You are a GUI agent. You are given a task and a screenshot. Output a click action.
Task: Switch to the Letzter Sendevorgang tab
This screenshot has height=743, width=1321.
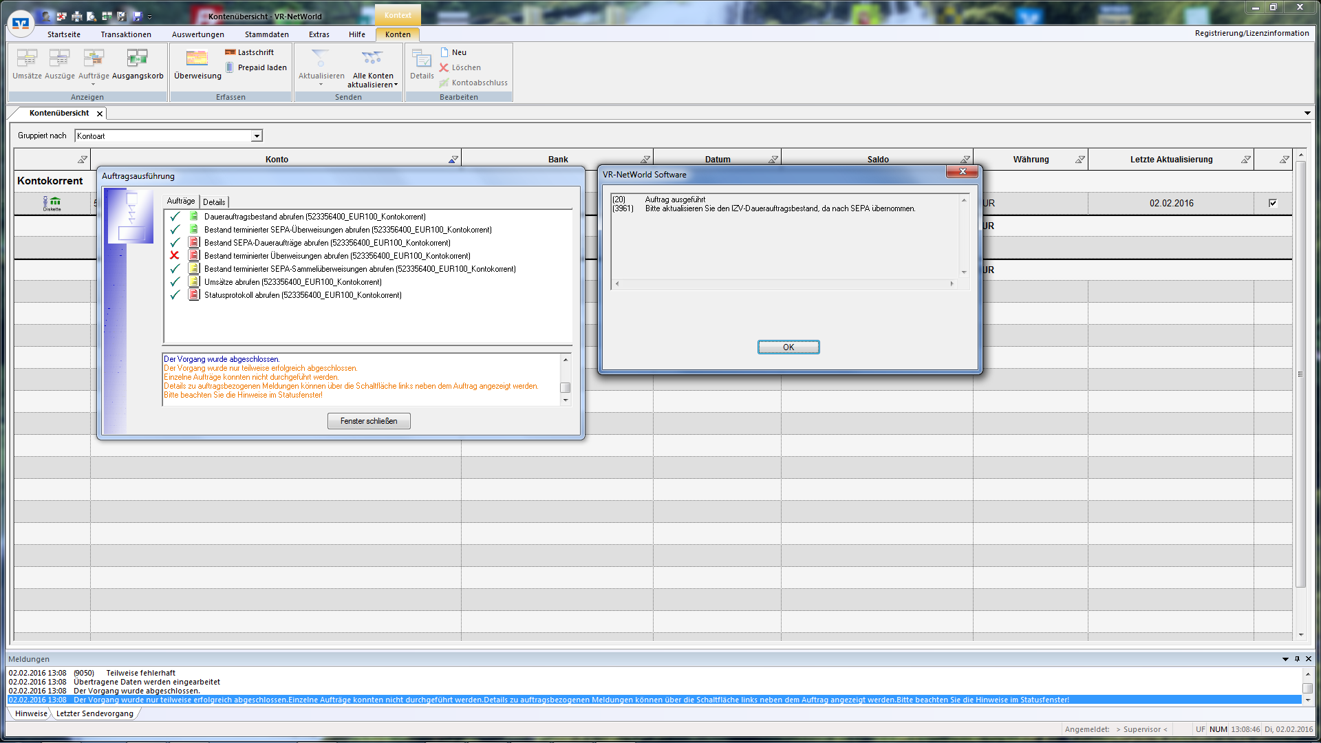95,713
